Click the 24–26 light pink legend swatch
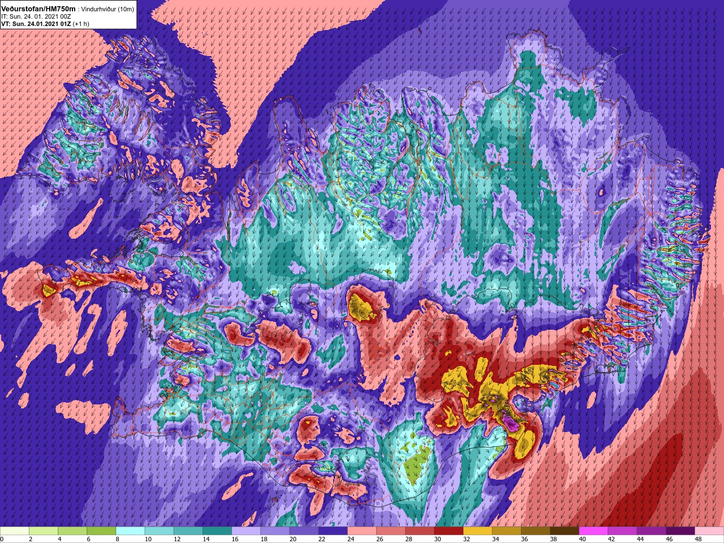 [362, 531]
